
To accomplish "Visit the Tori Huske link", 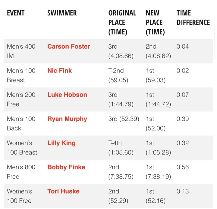I will click(x=63, y=191).
